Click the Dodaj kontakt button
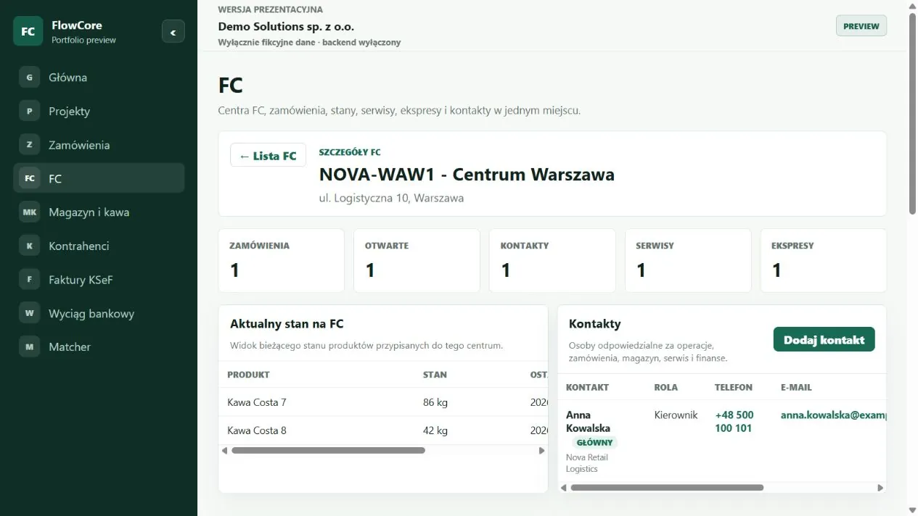This screenshot has width=918, height=516. [824, 340]
